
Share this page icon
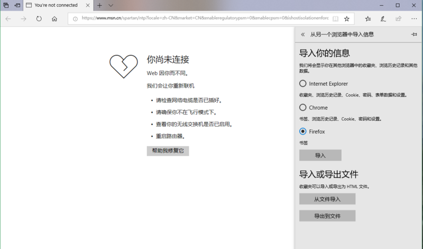pyautogui.click(x=399, y=19)
